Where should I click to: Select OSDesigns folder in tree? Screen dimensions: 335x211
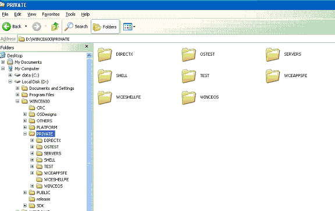(47, 114)
